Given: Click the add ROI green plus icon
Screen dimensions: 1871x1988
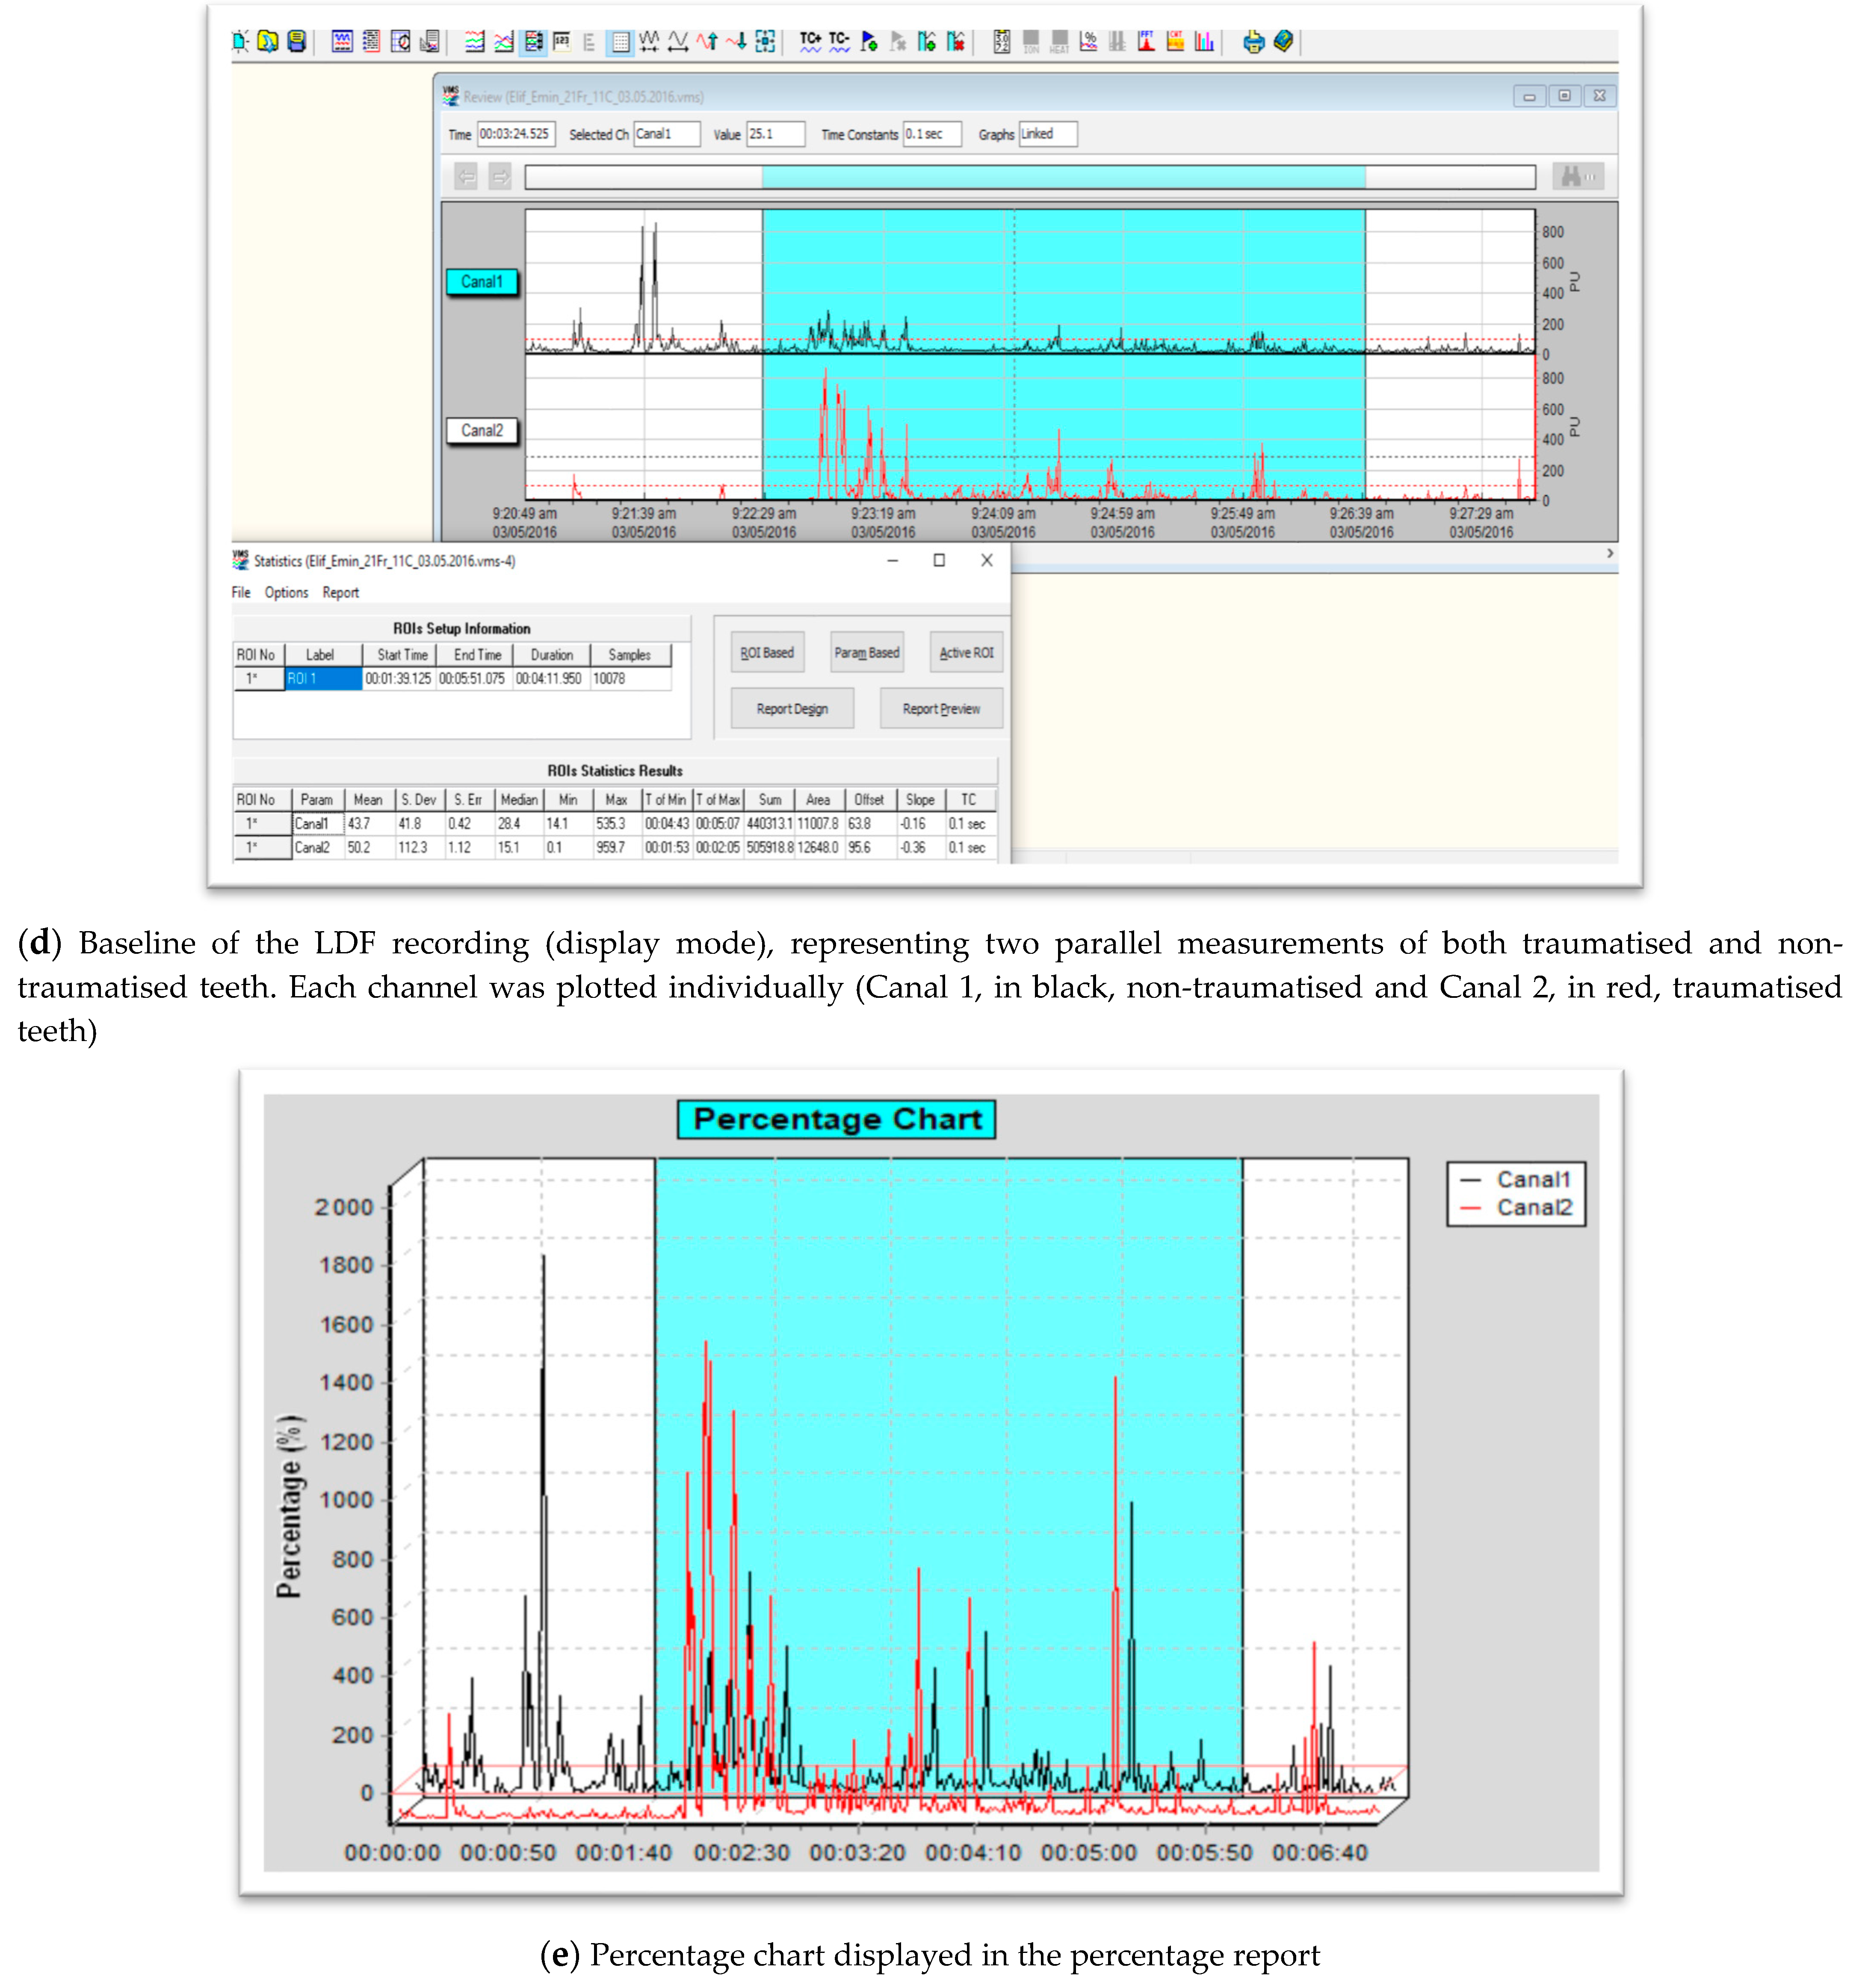Looking at the screenshot, I should [x=927, y=41].
